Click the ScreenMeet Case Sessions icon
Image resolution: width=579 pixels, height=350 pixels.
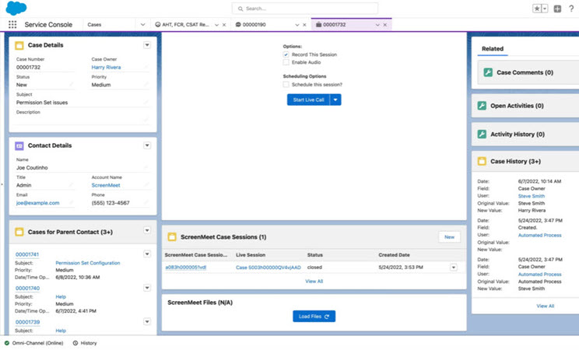(x=172, y=237)
